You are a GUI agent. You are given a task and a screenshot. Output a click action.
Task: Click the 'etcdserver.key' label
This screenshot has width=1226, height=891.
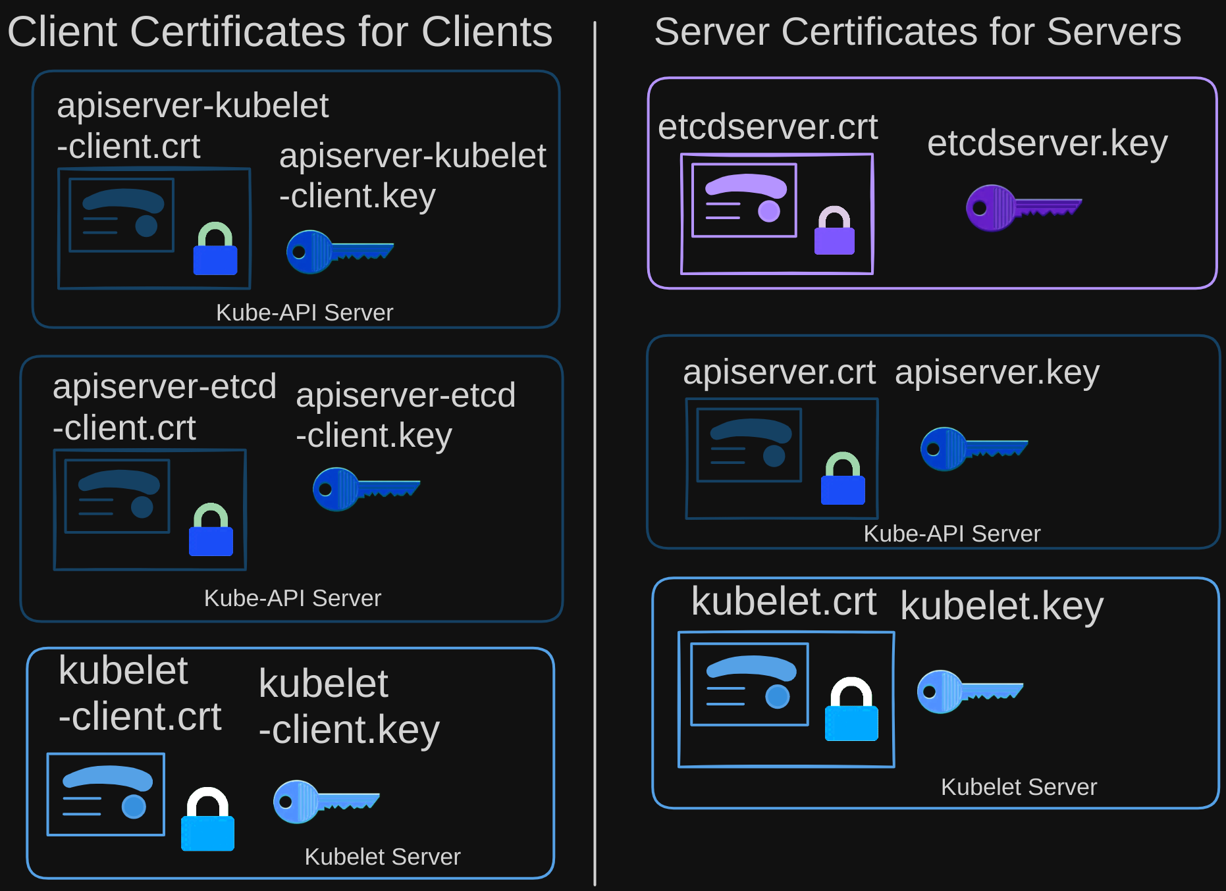(1048, 143)
